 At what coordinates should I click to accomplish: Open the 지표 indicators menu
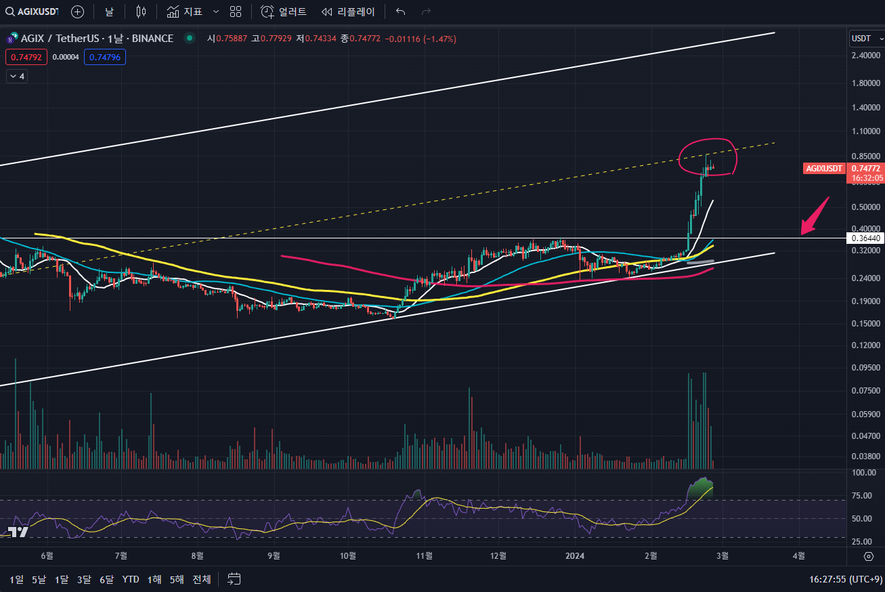(184, 12)
